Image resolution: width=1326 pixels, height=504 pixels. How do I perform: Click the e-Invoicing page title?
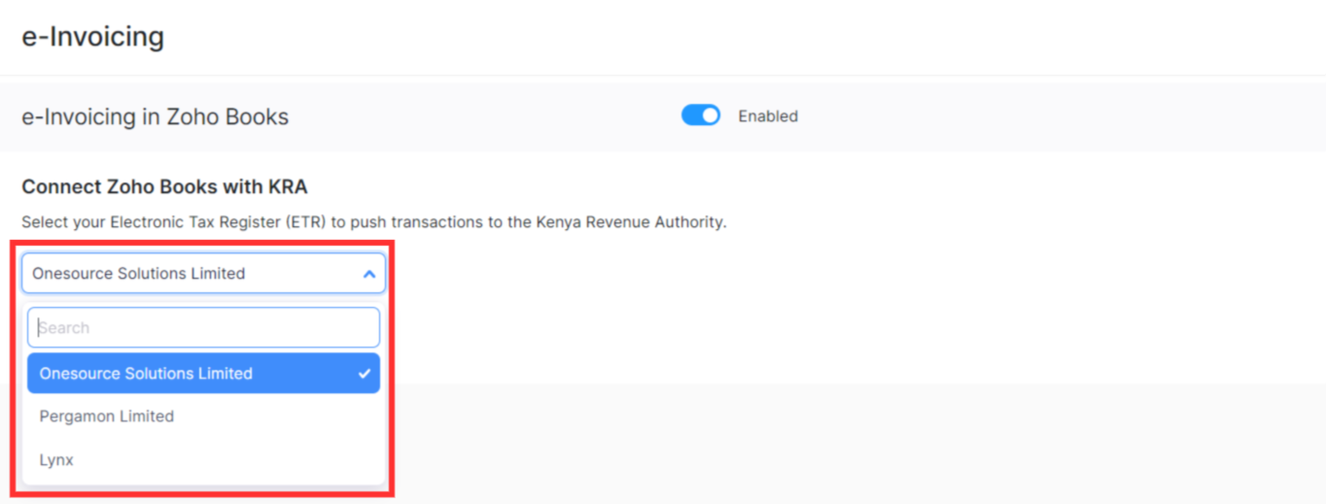pos(93,37)
